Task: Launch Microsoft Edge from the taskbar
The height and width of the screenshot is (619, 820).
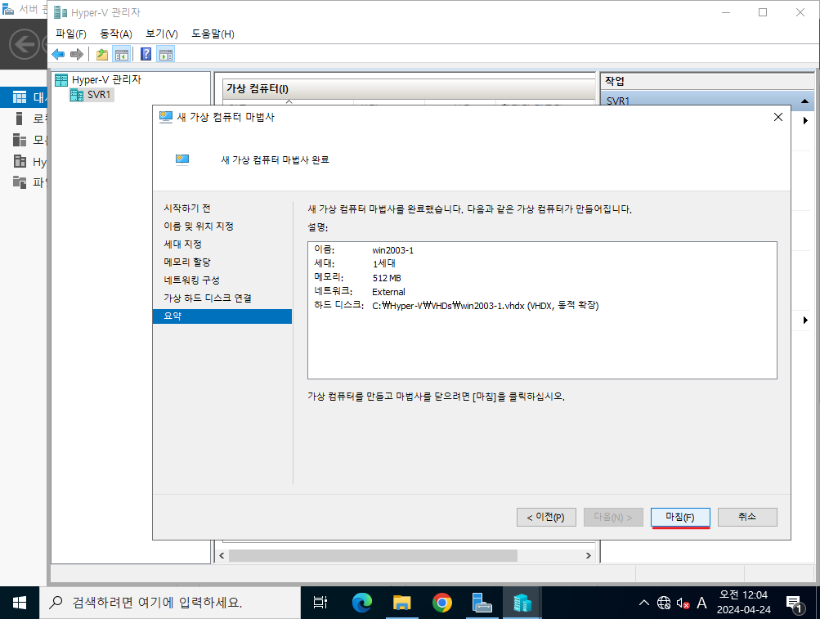Action: [362, 603]
